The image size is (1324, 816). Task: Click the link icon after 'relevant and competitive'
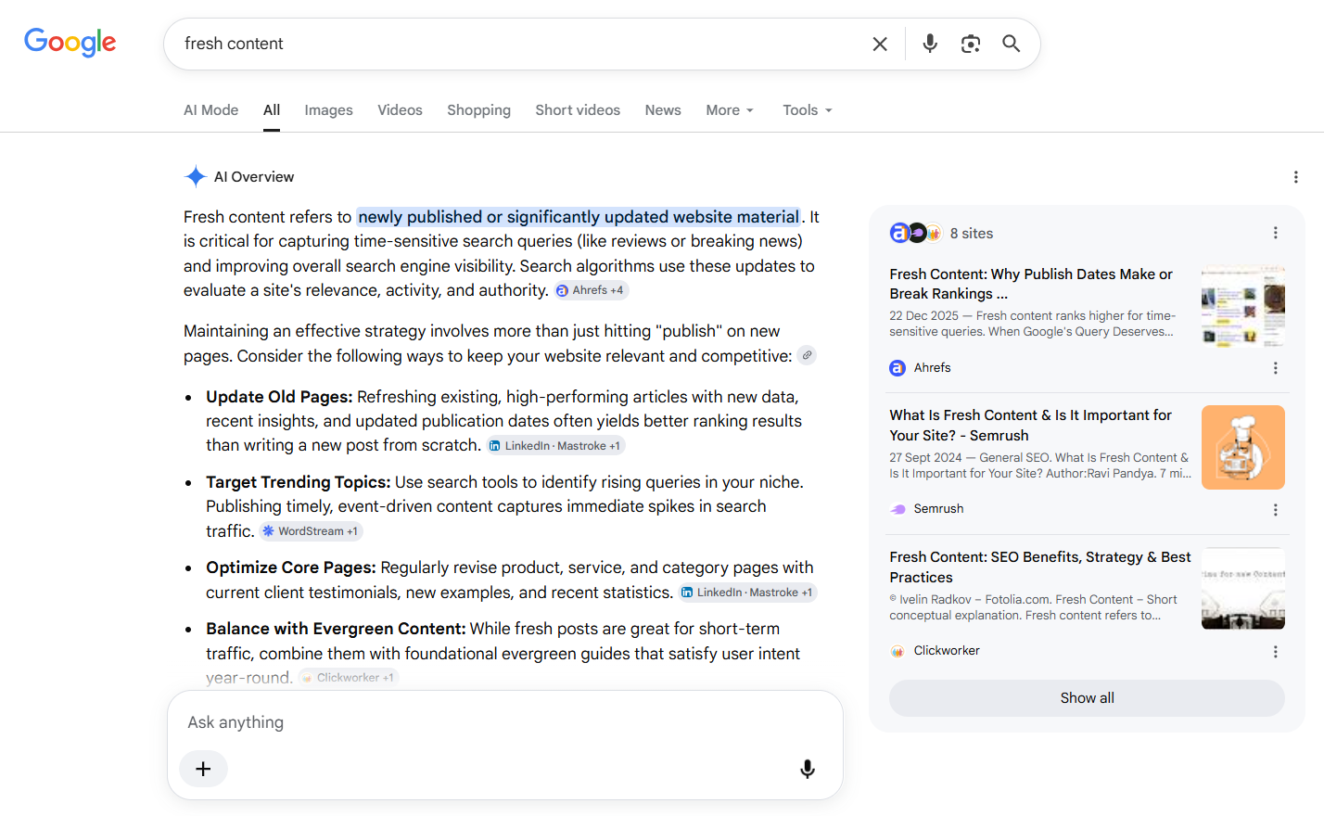tap(808, 355)
